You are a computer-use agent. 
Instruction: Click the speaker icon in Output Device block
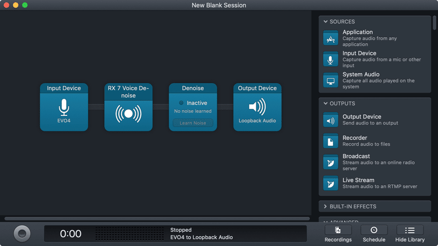[x=257, y=107]
